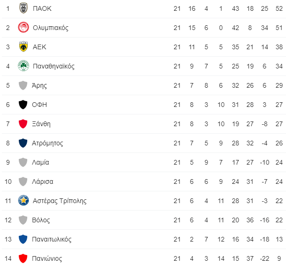Click the Αστέρας Τρίπολης star logo

23,201
